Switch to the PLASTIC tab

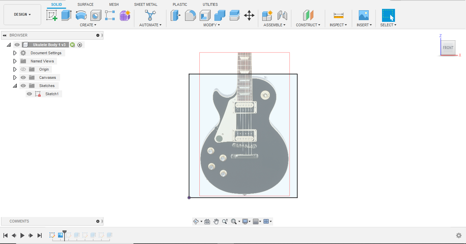(x=180, y=4)
